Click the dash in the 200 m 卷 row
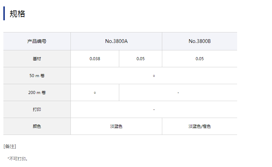The image size is (272, 167). 178,93
